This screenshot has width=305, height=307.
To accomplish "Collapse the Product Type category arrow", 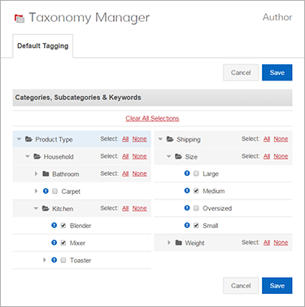I will tap(19, 139).
